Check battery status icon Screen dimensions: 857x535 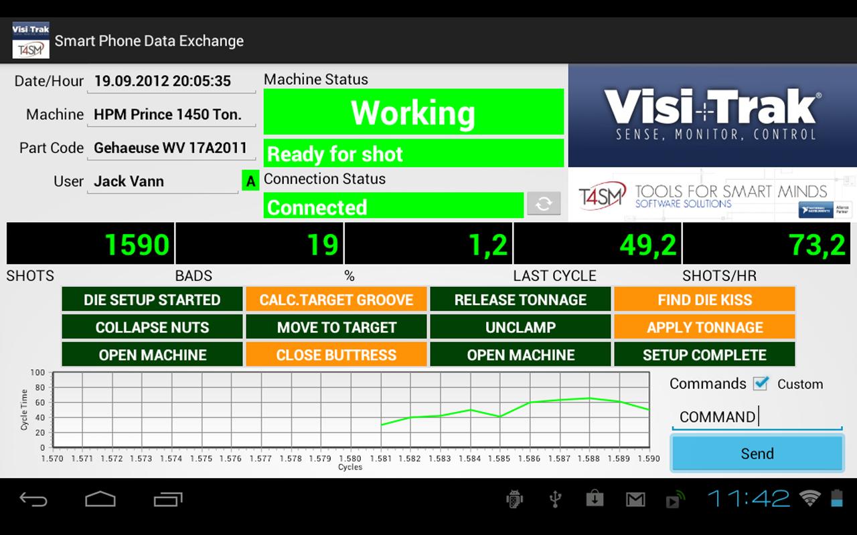click(836, 498)
